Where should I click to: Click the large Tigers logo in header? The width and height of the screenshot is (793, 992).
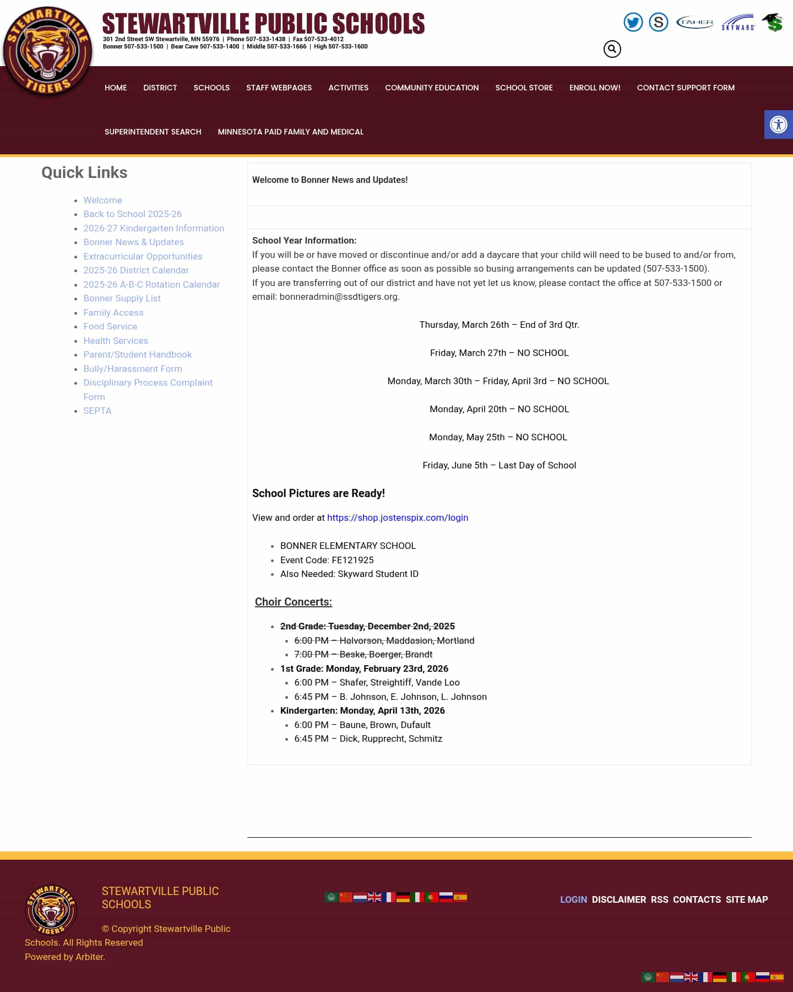[47, 51]
